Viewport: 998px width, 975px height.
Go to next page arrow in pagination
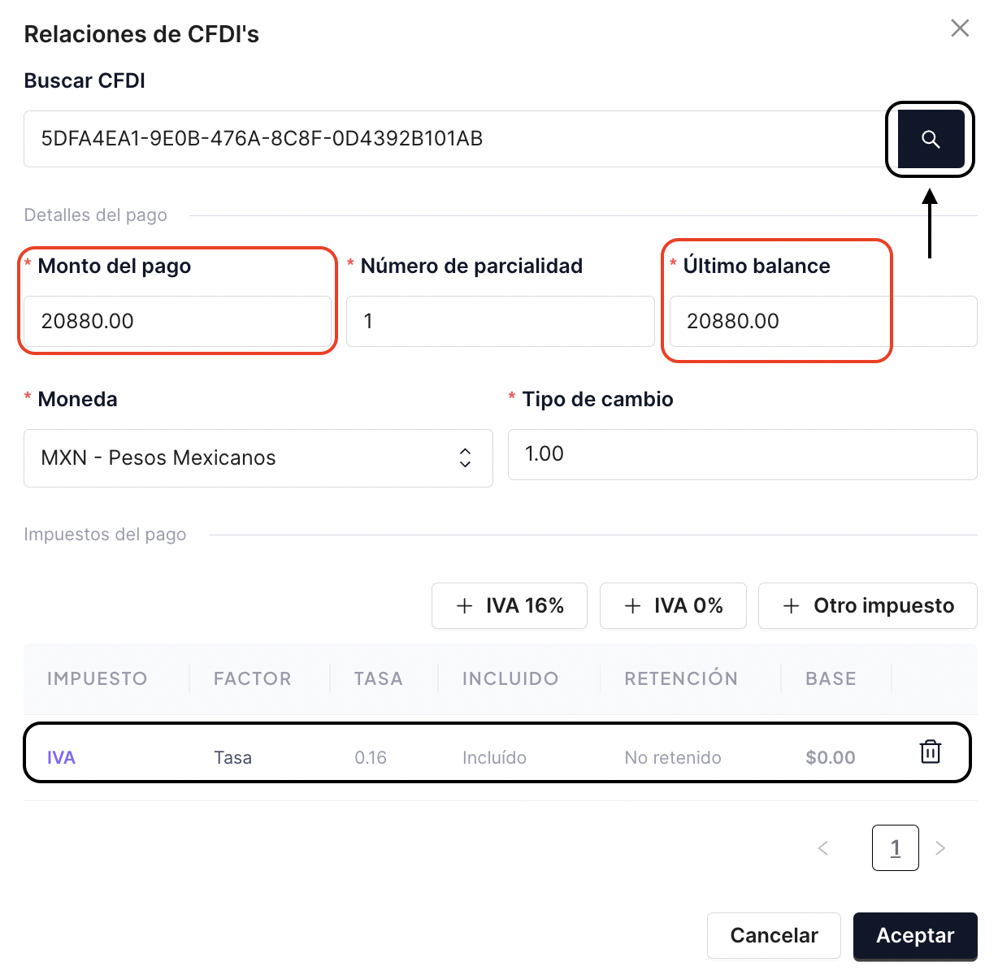940,848
